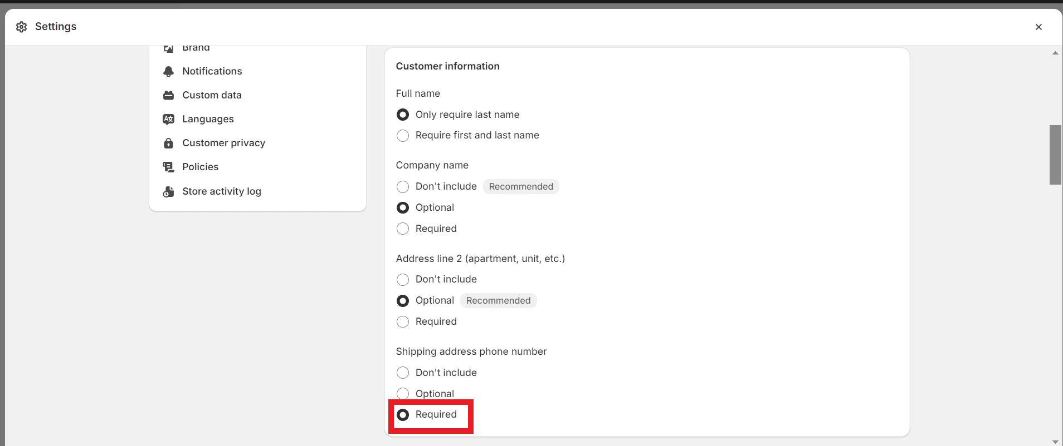Viewport: 1063px width, 446px height.
Task: Close the Settings dialog with X
Action: tap(1038, 27)
